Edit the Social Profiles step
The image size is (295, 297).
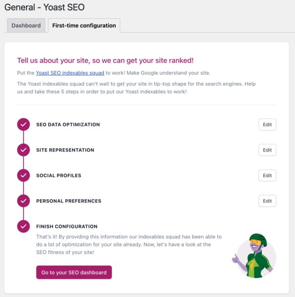point(267,176)
